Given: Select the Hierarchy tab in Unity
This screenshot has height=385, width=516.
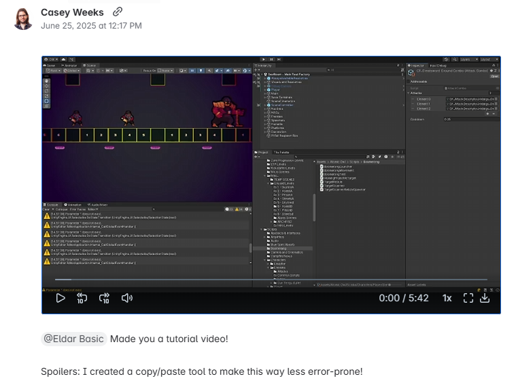Looking at the screenshot, I should click(262, 66).
